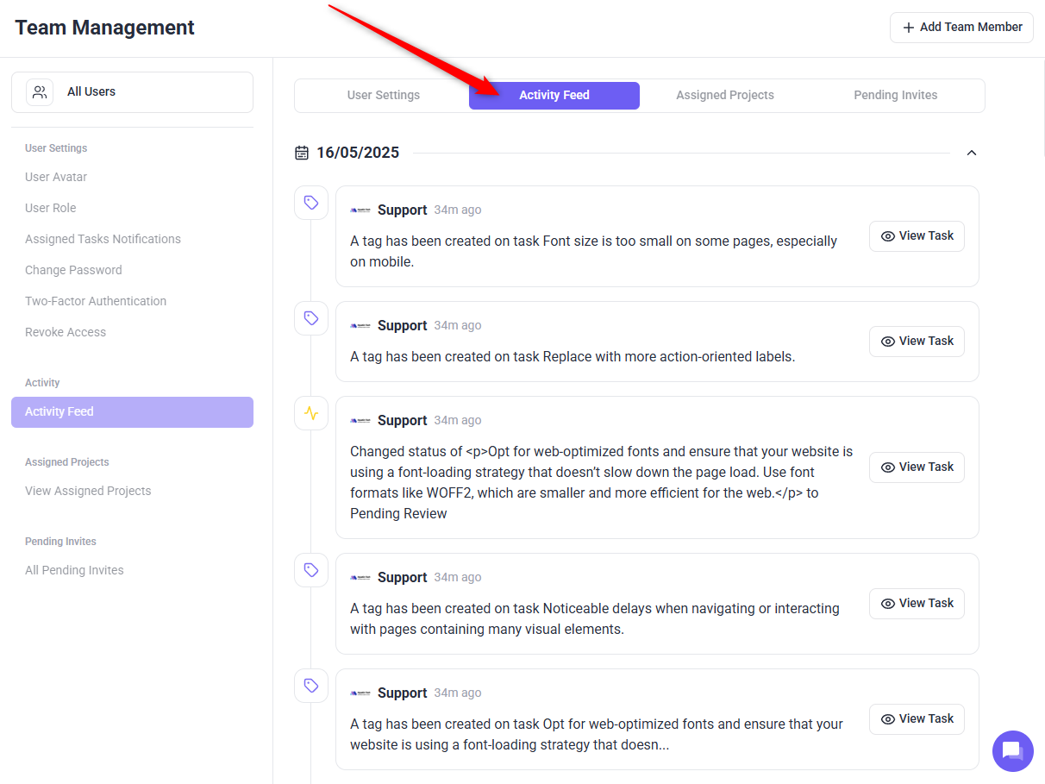
Task: Click the chat support bubble icon
Action: point(1012,750)
